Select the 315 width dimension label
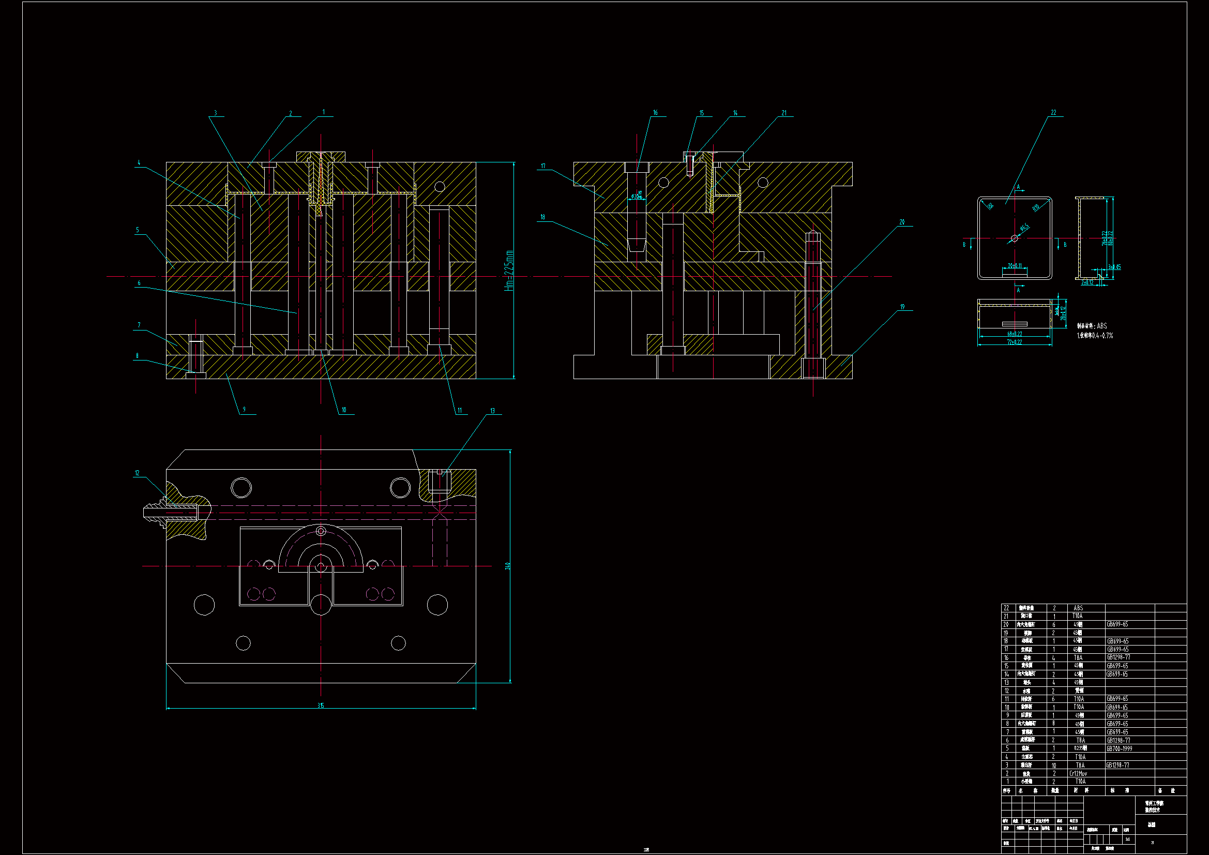The image size is (1209, 855). click(321, 705)
